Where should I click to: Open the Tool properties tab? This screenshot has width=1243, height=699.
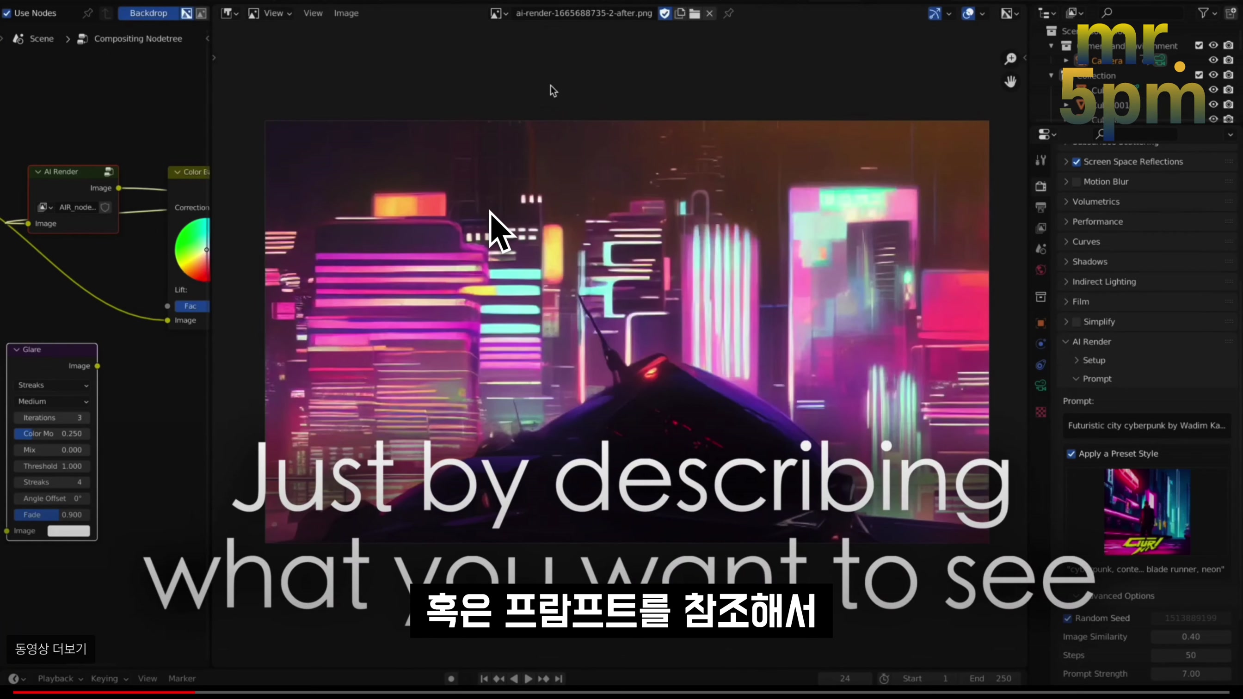[x=1040, y=160]
